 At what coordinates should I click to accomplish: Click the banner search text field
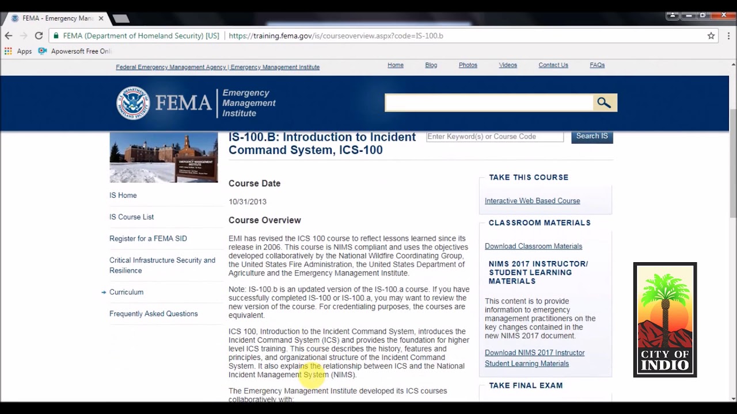[x=489, y=103]
